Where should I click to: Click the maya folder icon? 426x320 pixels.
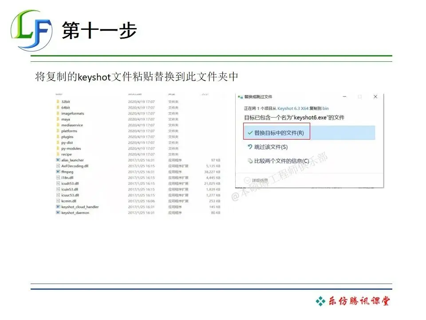click(x=58, y=119)
